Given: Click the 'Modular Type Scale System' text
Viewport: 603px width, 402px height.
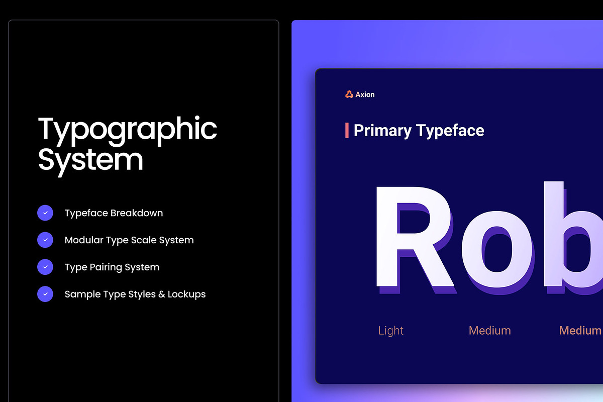Looking at the screenshot, I should (129, 240).
